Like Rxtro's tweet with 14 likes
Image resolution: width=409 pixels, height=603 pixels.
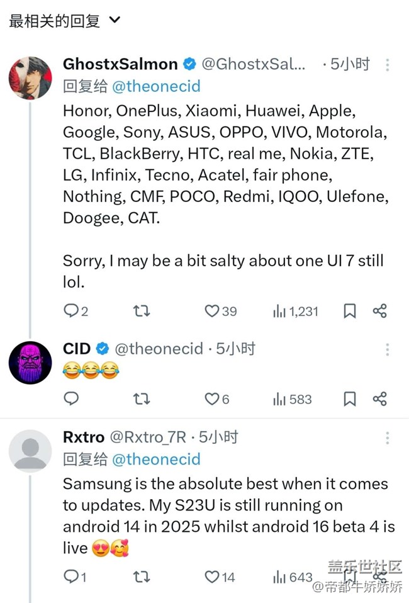[212, 576]
